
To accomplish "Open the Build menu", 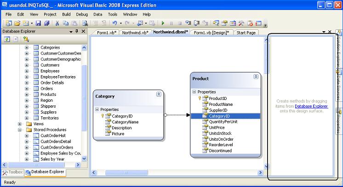I will click(x=66, y=14).
